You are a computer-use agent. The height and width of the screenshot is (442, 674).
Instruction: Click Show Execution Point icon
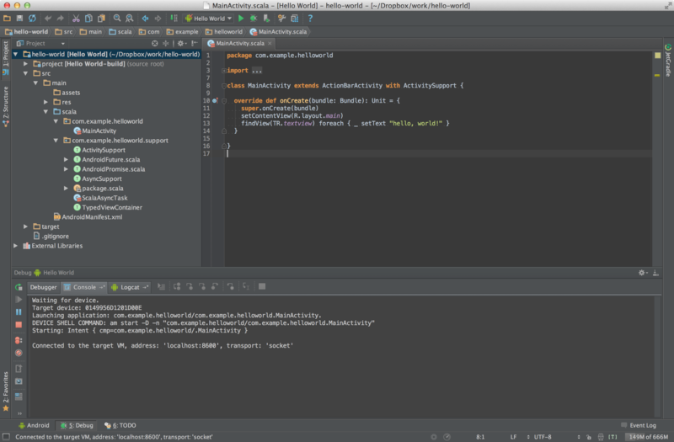161,286
